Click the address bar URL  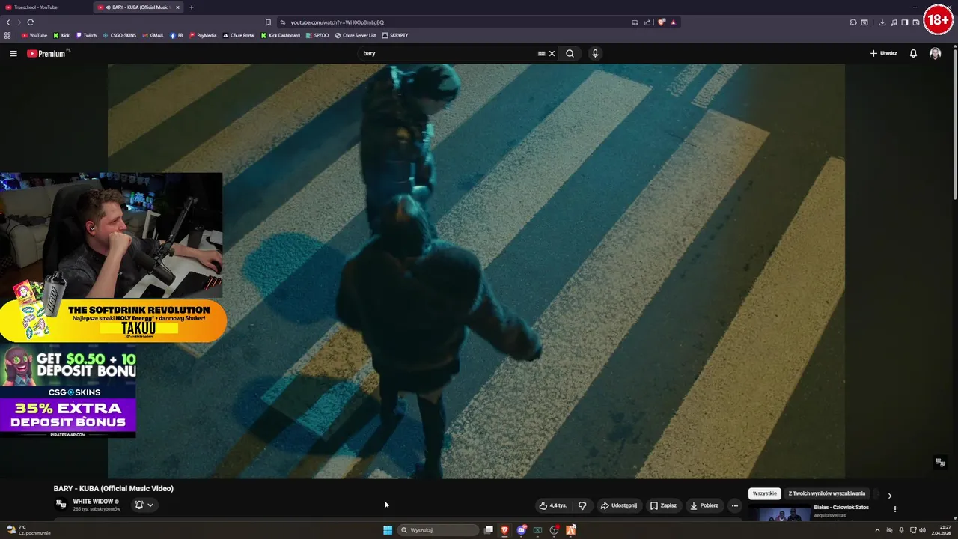pyautogui.click(x=338, y=22)
